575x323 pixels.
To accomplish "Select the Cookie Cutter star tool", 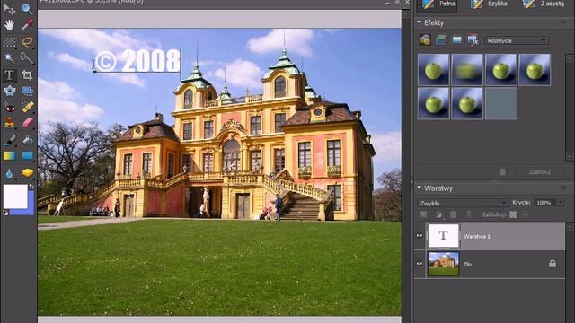I will pos(9,91).
